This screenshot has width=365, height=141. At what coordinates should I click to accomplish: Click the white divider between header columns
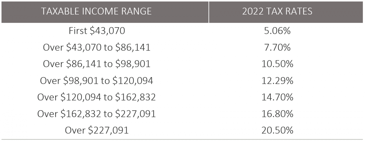click(x=209, y=12)
